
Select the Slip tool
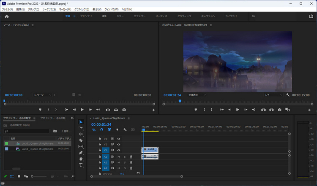81,146
